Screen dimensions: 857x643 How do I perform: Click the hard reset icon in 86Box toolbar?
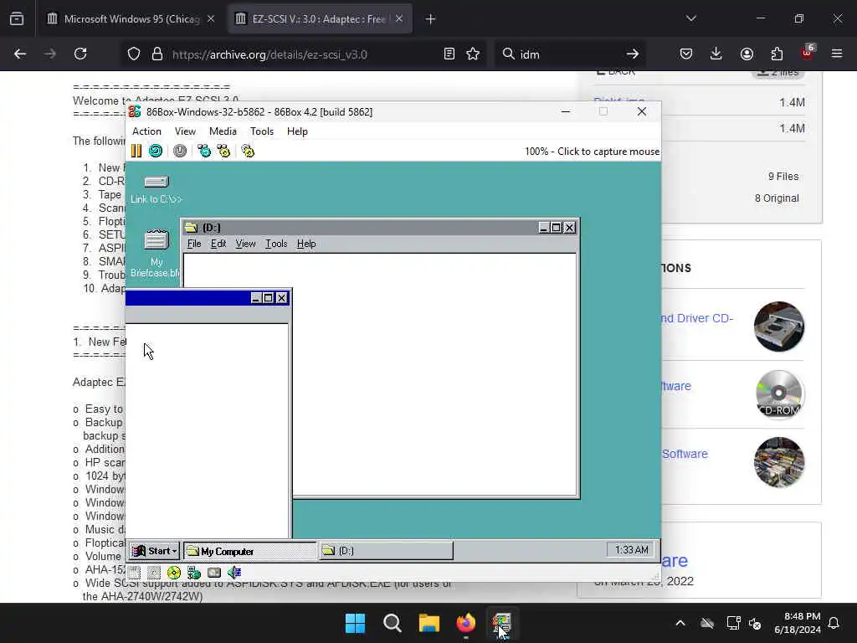(x=156, y=151)
